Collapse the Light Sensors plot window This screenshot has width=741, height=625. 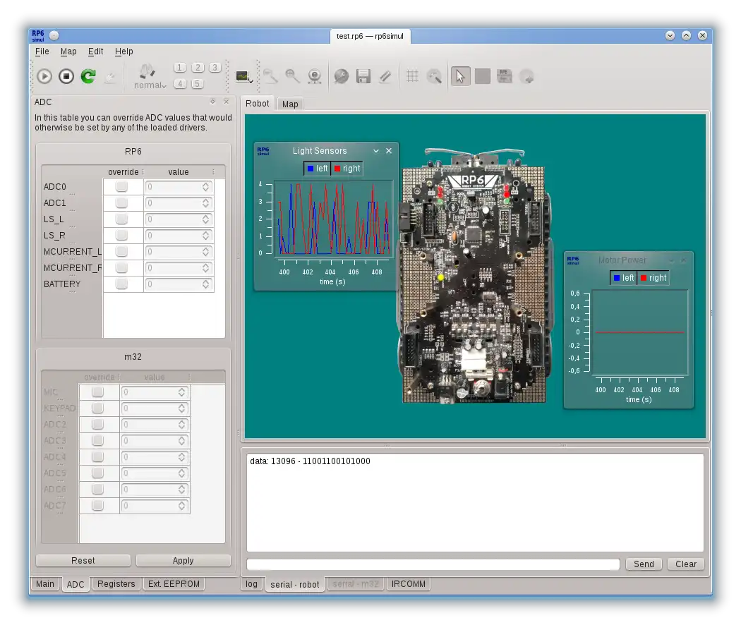click(376, 151)
